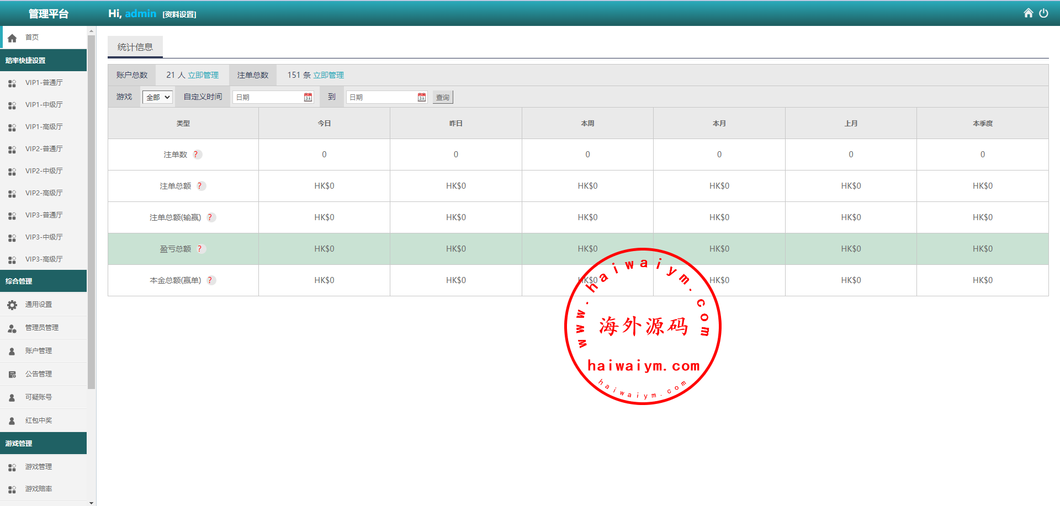Click the home icon in top-right header
The width and height of the screenshot is (1060, 506).
pyautogui.click(x=1028, y=13)
